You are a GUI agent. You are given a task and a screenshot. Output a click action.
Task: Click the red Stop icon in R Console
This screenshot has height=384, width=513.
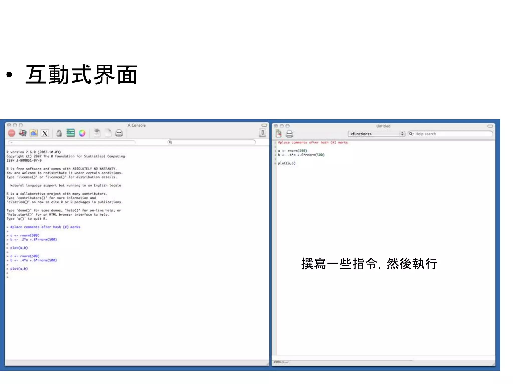(x=11, y=133)
